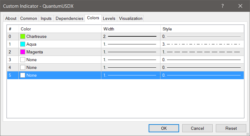Click the help question mark in title bar

223,6
